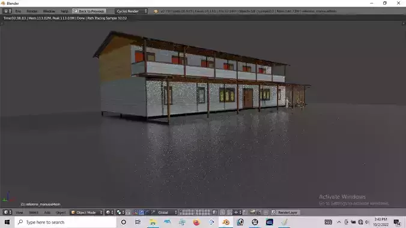Open Firefox from taskbar

[196, 222]
